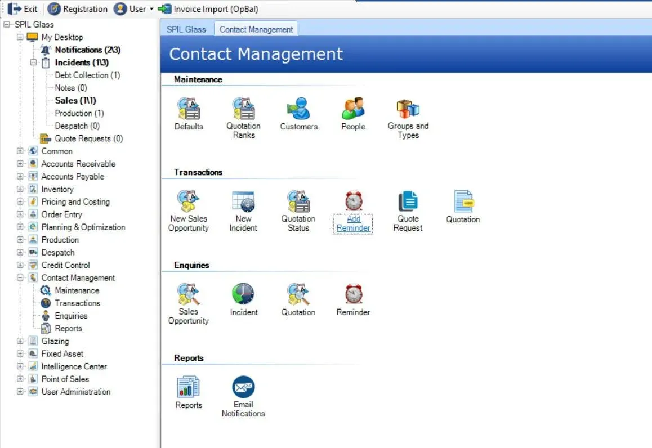This screenshot has height=448, width=652.
Task: Collapse the My Desktop tree node
Action: (20, 37)
